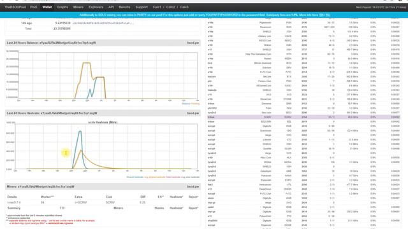Click the Pending legend label under the balance chart
The image size is (408, 229).
(195, 104)
